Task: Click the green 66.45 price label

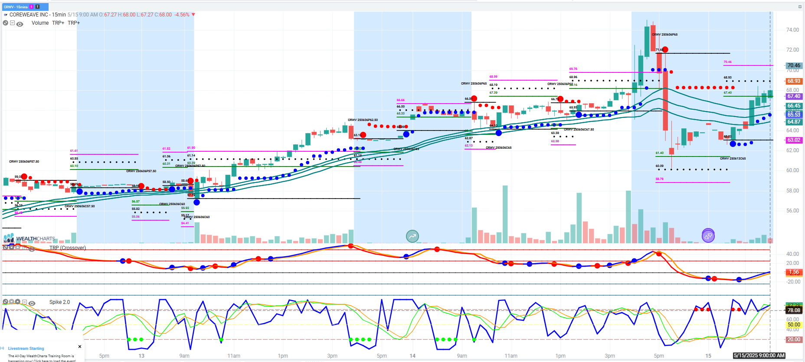Action: click(794, 106)
